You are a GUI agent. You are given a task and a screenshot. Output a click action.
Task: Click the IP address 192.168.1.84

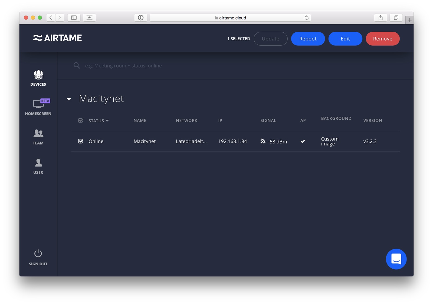(x=233, y=141)
